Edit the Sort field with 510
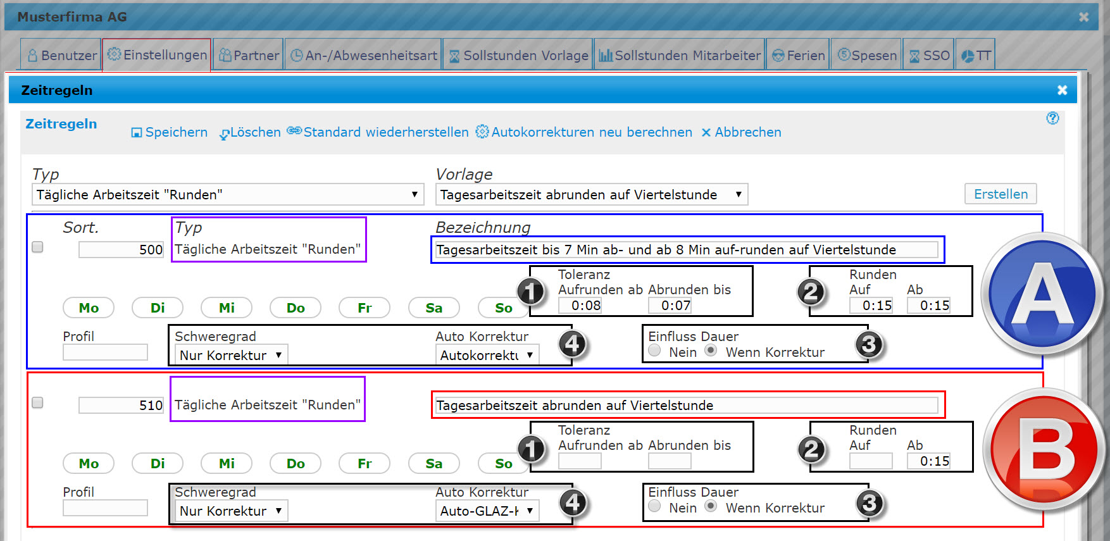Image resolution: width=1110 pixels, height=541 pixels. point(122,405)
